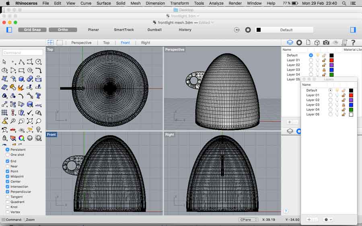Screen dimensions: 362x226
Task: Toggle the right sidebar panel icon
Action: click(353, 30)
